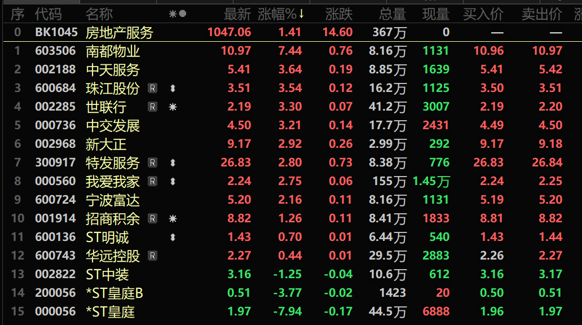Click the 名称 column header
Viewport: 582px width, 325px height.
[x=99, y=14]
